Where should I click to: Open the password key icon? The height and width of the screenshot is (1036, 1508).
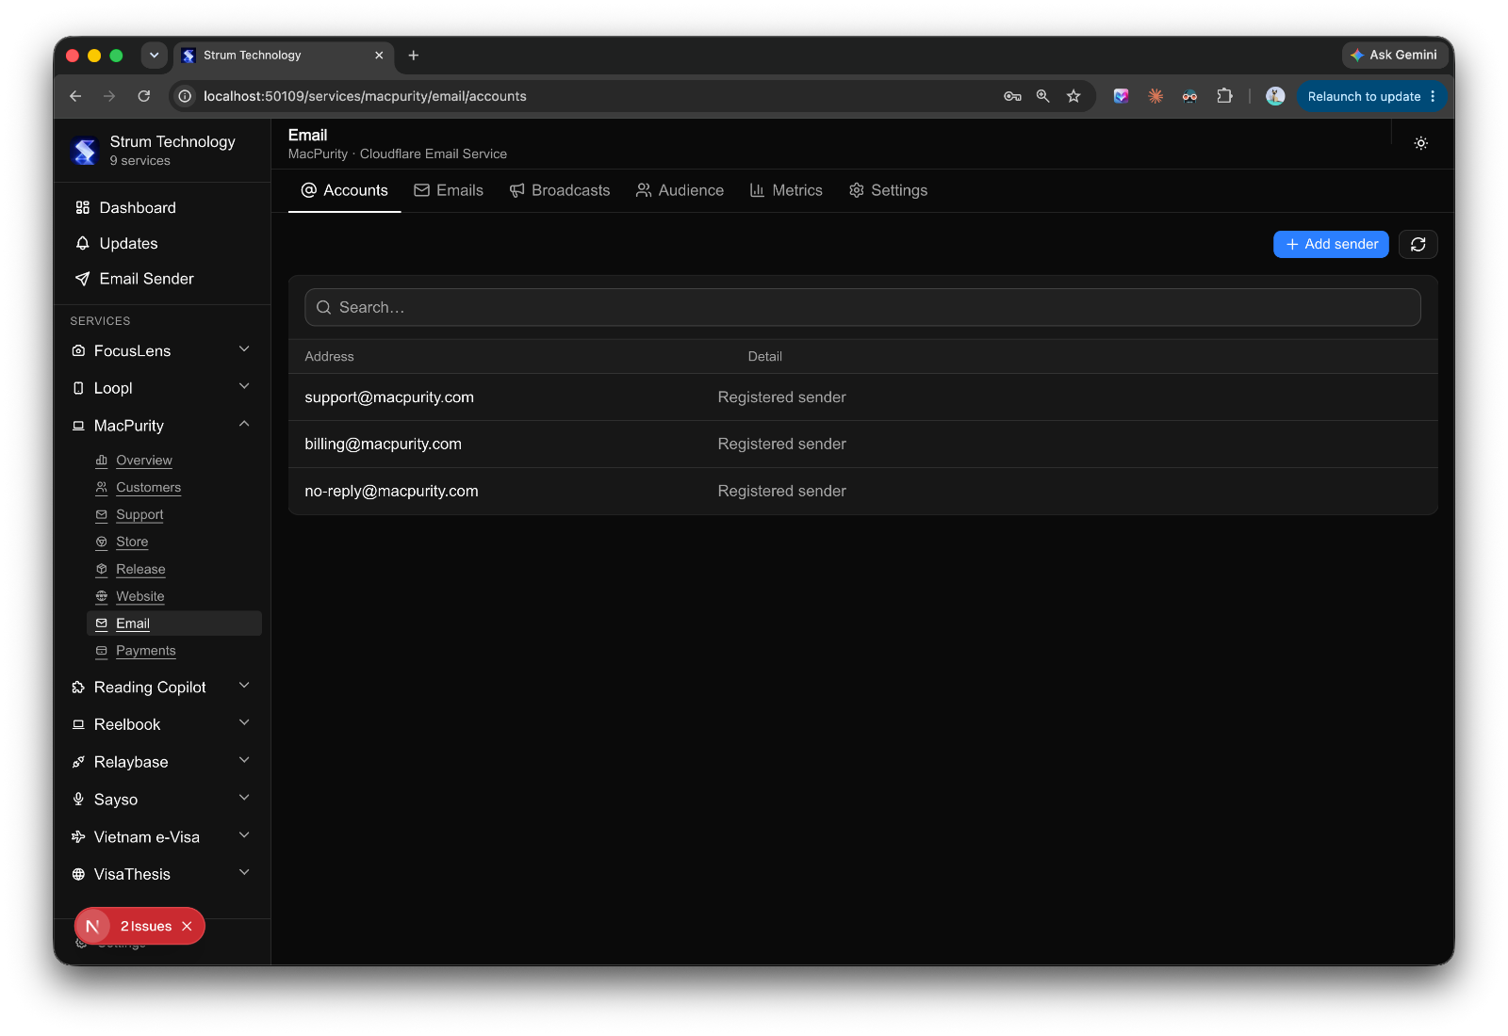(x=1012, y=96)
